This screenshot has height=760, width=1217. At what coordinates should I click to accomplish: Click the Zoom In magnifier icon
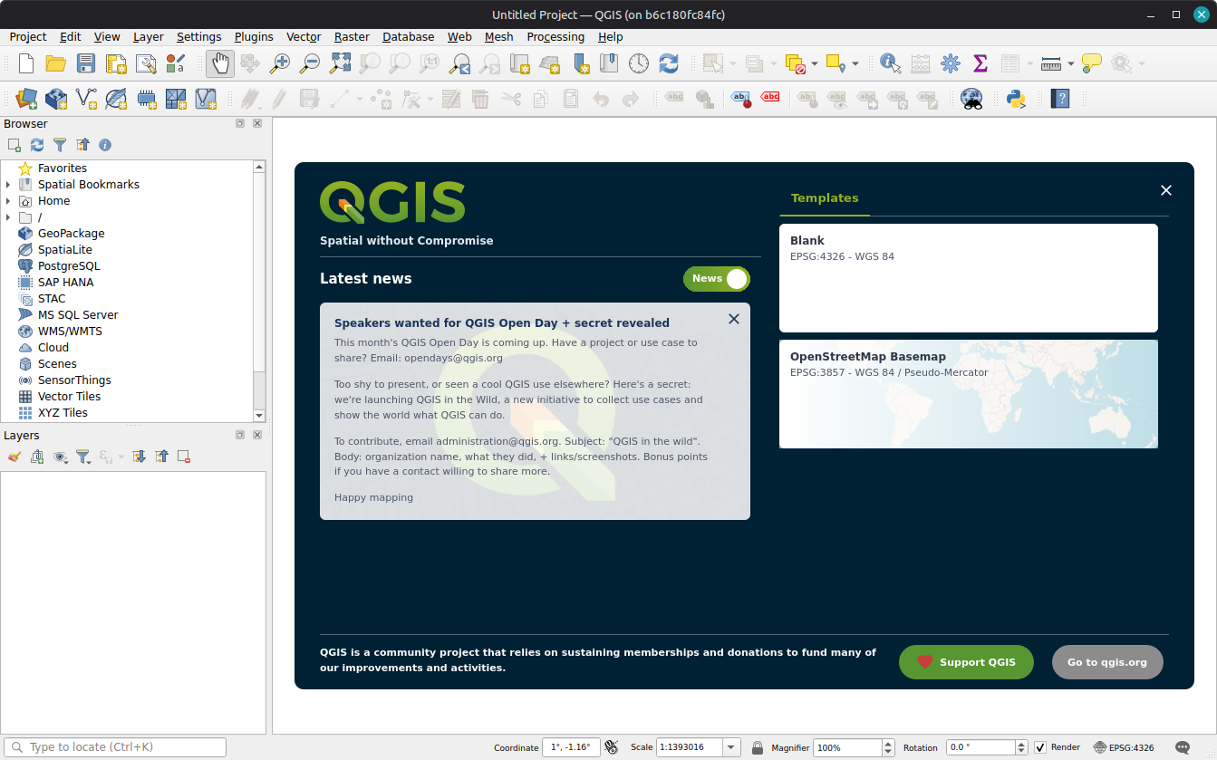(280, 63)
